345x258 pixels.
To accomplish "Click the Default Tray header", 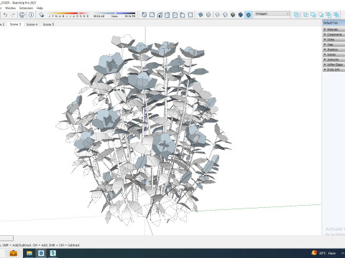I will tap(333, 23).
